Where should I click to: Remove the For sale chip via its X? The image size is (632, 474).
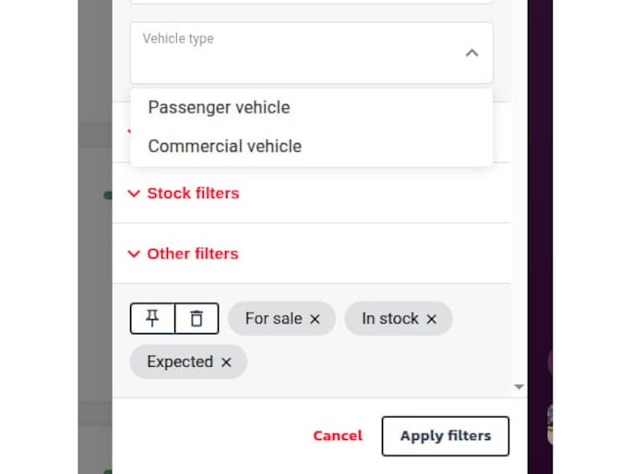click(315, 319)
